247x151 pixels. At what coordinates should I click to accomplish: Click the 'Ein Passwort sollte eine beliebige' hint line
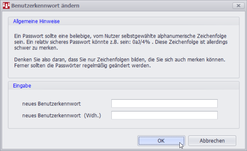coord(121,36)
